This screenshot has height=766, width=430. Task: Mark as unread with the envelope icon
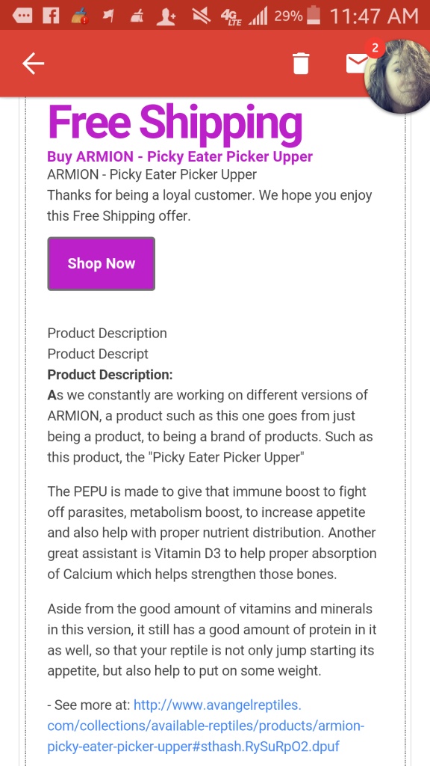coord(356,64)
